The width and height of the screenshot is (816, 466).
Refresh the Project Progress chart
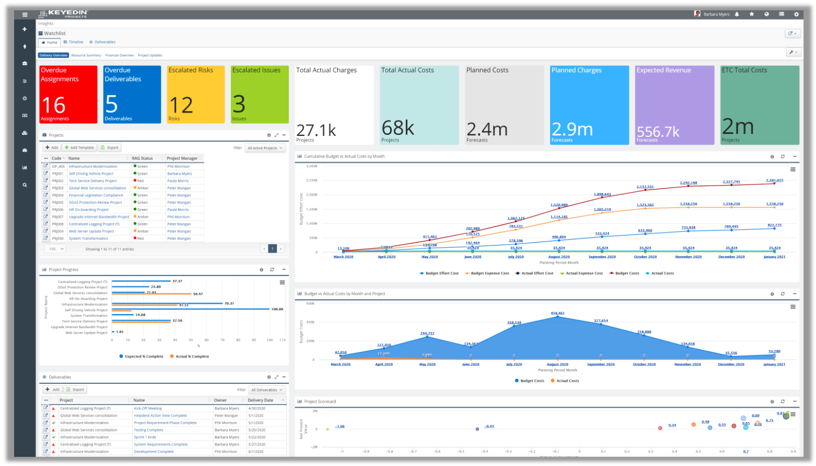click(272, 269)
